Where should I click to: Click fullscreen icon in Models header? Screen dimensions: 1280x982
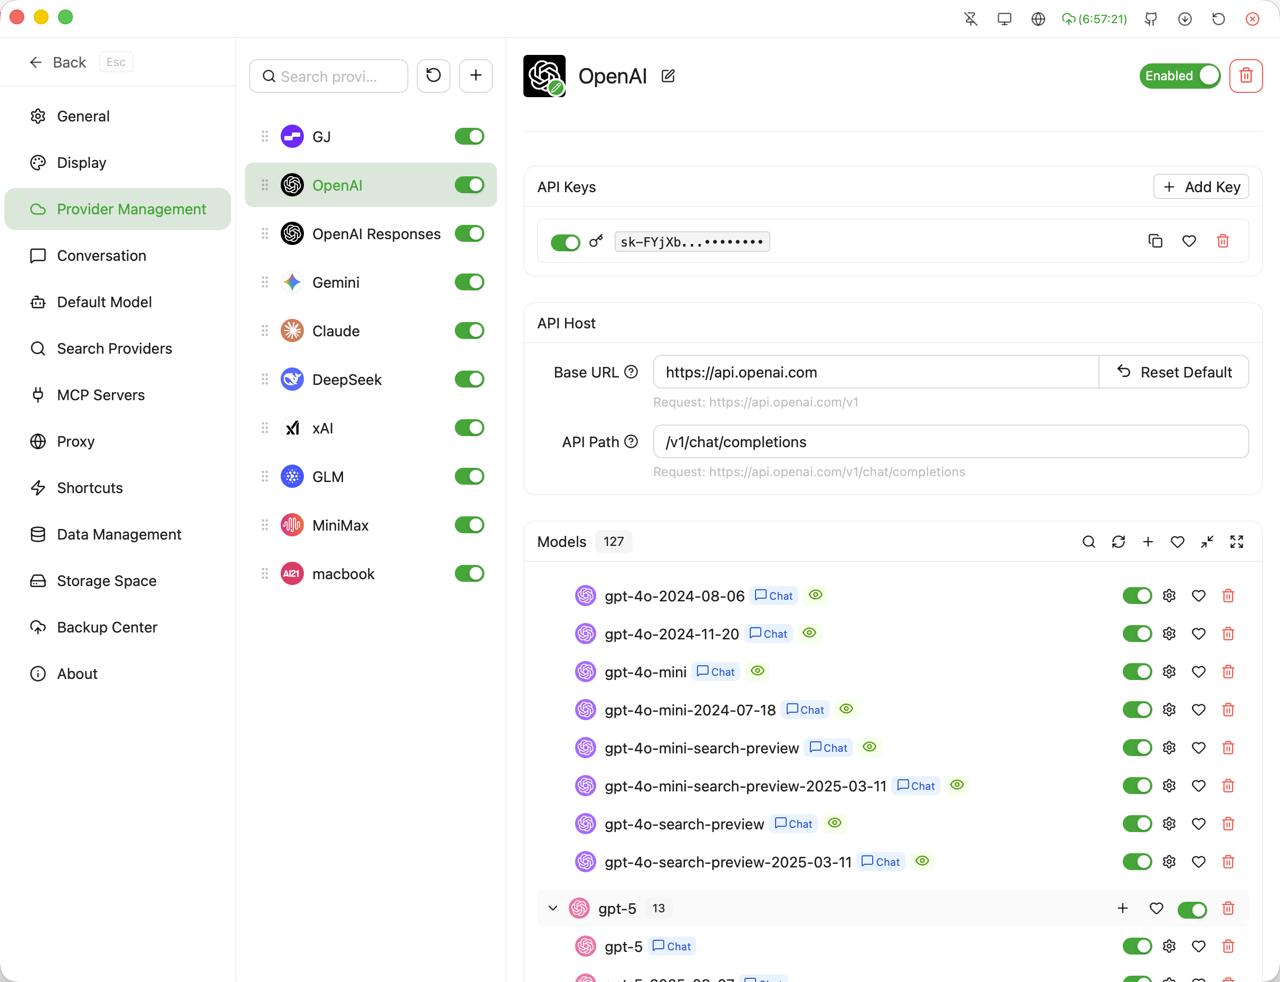tap(1236, 542)
